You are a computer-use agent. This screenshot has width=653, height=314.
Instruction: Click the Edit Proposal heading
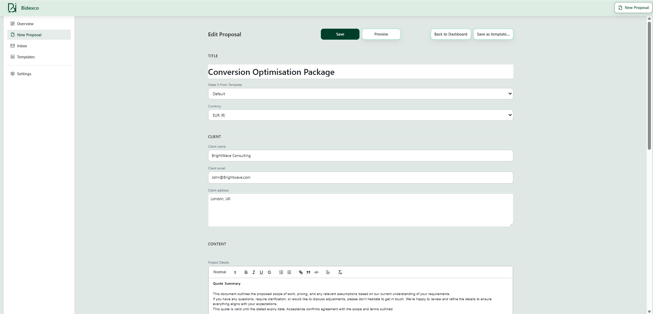225,34
